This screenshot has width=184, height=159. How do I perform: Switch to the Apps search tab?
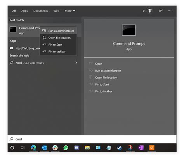click(x=24, y=11)
